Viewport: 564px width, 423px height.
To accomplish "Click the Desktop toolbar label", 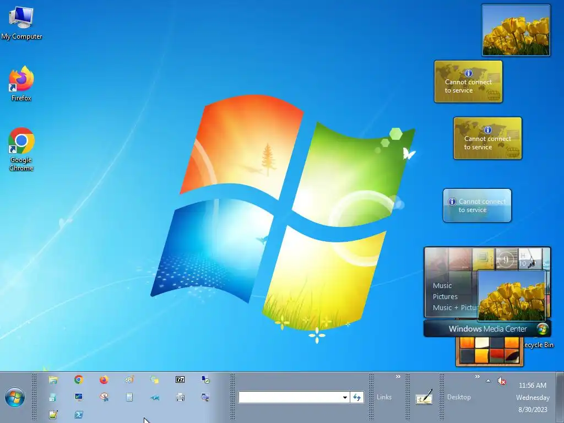I will tap(459, 397).
